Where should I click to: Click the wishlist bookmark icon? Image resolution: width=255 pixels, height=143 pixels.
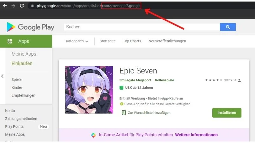pos(124,112)
